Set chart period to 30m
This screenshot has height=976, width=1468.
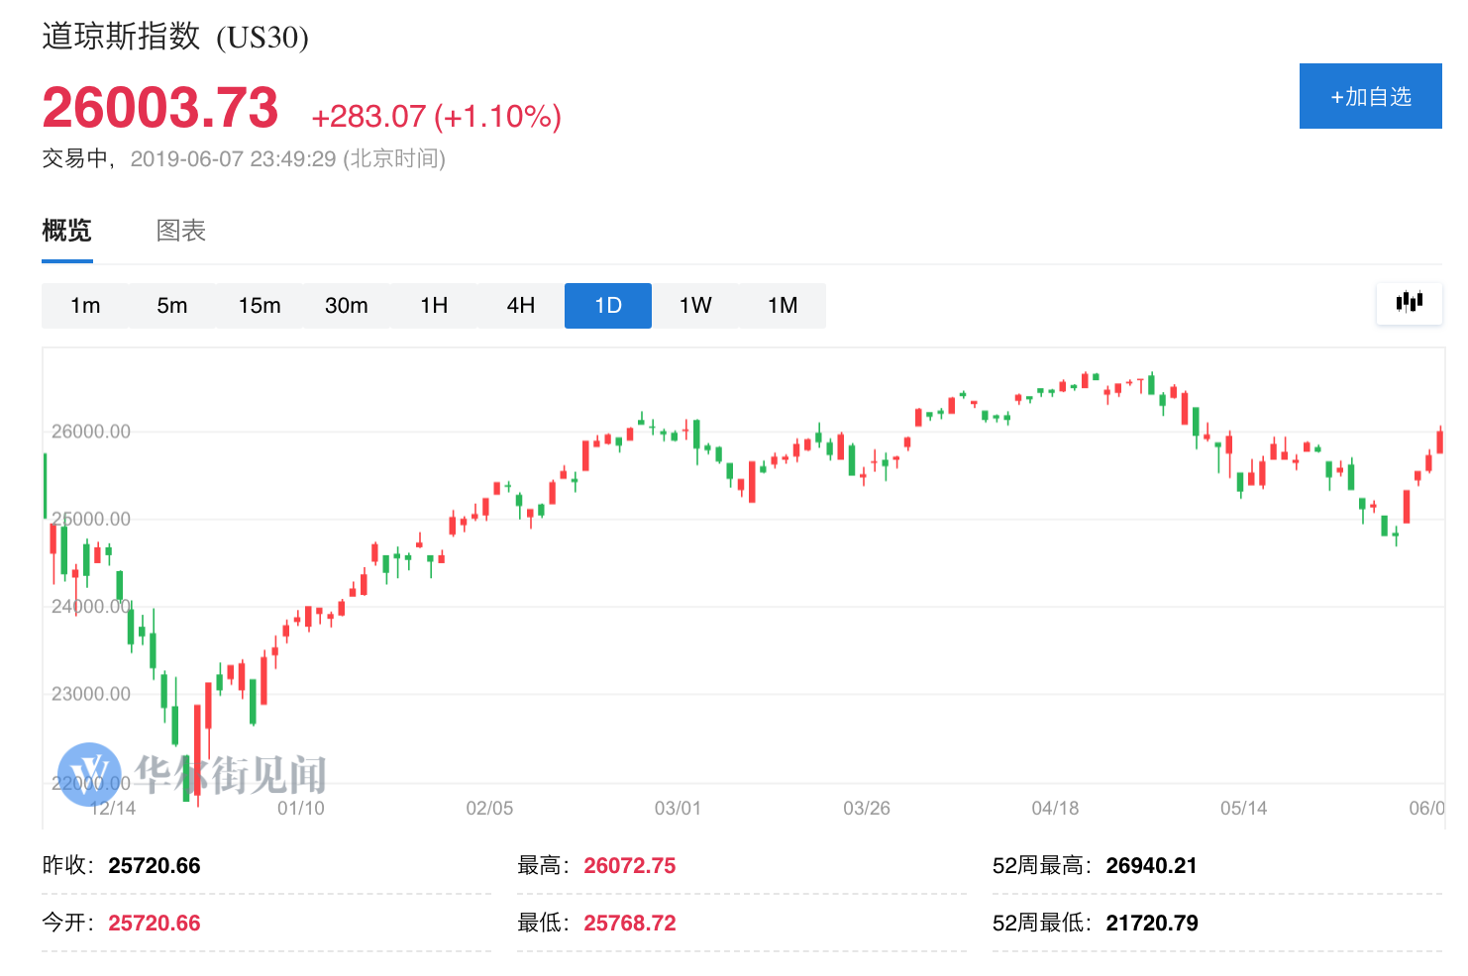pos(347,306)
